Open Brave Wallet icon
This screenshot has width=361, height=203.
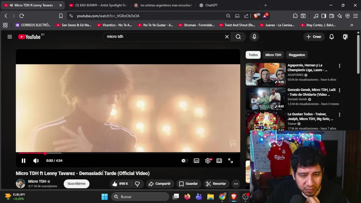332,16
